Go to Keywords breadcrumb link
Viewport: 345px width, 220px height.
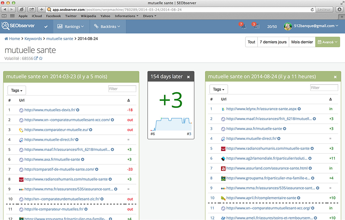(33, 39)
